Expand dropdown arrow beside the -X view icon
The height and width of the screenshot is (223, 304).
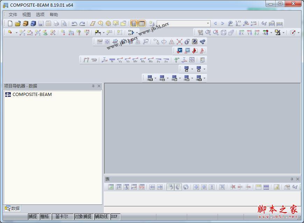[x=271, y=33]
